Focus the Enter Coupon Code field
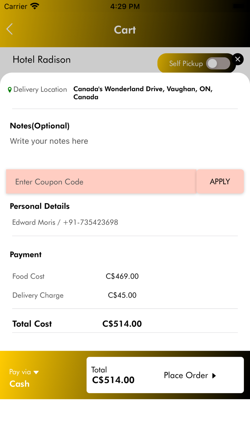Screen dimensions: 250x445 [101, 182]
